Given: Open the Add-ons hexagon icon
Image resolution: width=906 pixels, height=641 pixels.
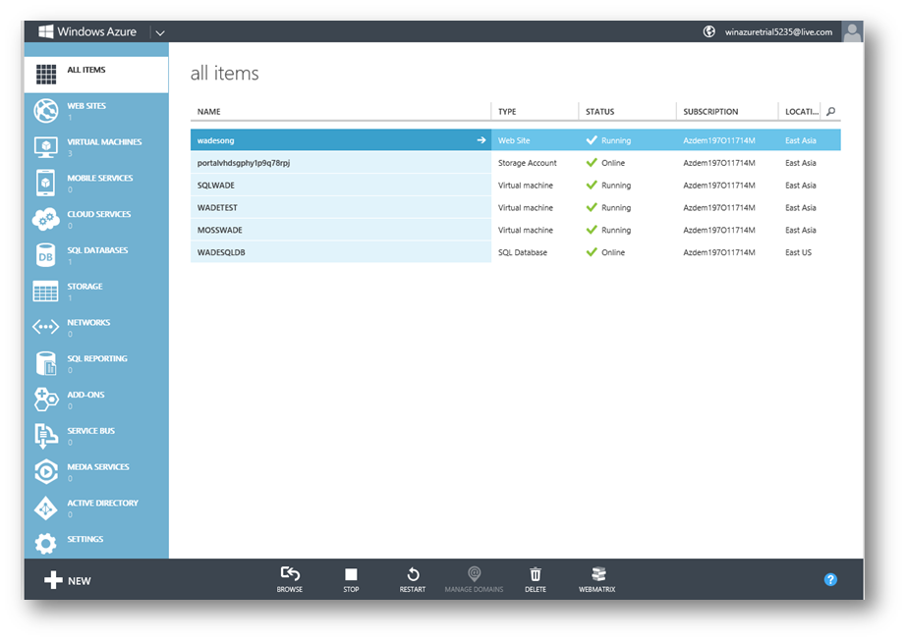Looking at the screenshot, I should coord(45,400).
